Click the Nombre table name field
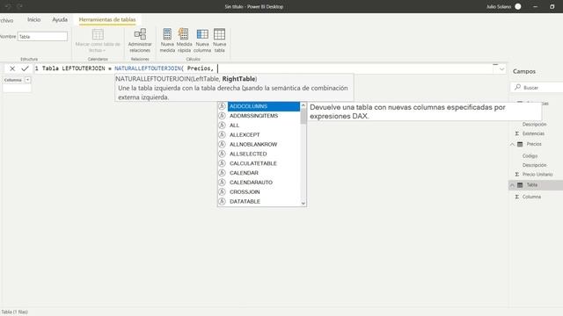563x316 pixels. (42, 37)
